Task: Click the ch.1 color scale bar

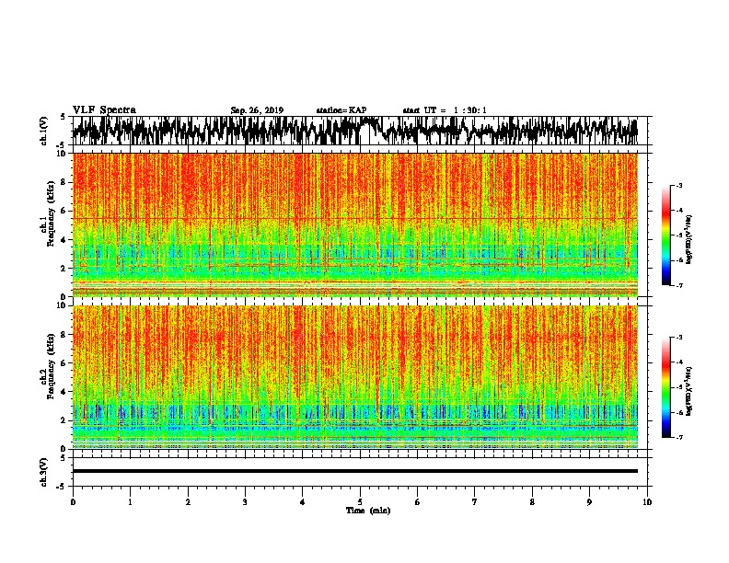Action: [666, 236]
